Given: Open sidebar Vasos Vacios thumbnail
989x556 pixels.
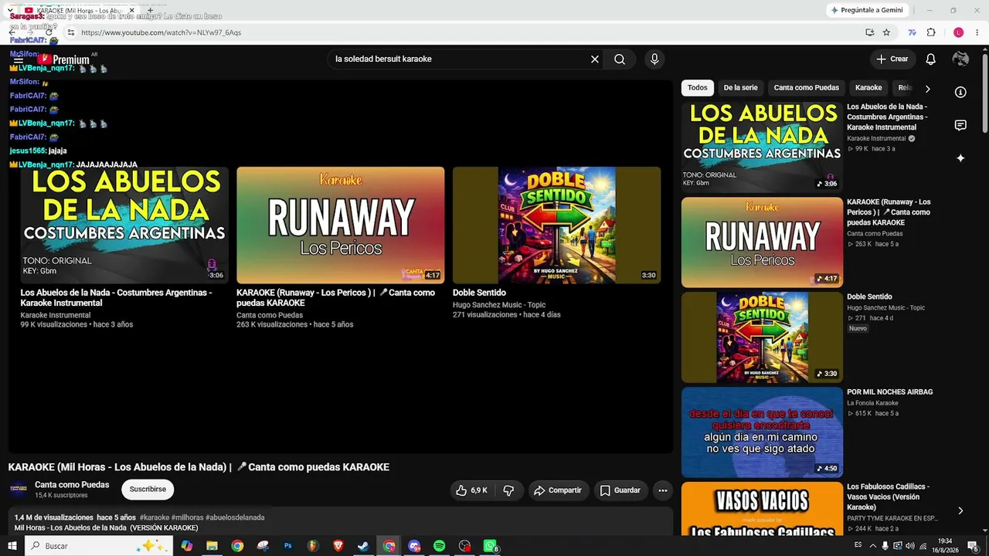Looking at the screenshot, I should click(x=762, y=508).
